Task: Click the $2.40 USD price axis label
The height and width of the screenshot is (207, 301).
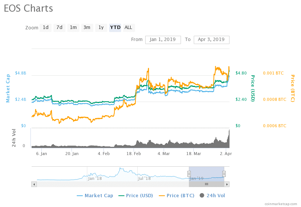Action: [x=241, y=99]
